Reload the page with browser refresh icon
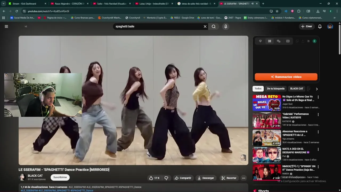Viewport: 341px width, 192px height. pyautogui.click(x=17, y=11)
